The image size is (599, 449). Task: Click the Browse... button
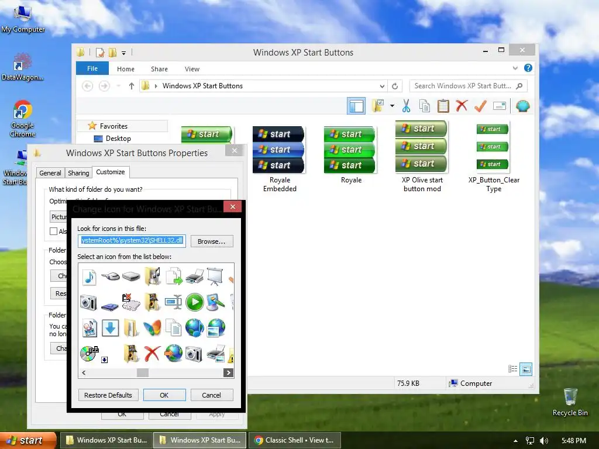pos(212,241)
